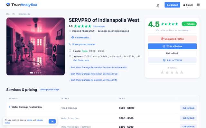Screen dimensions: 206x128
Task: Click the Flood Cleanup detail text
Action: click(x=69, y=108)
